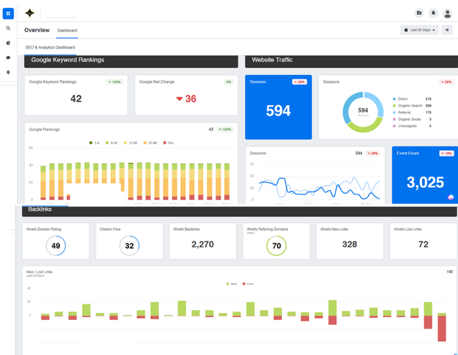Open the chat bubble sidebar icon

click(x=8, y=58)
